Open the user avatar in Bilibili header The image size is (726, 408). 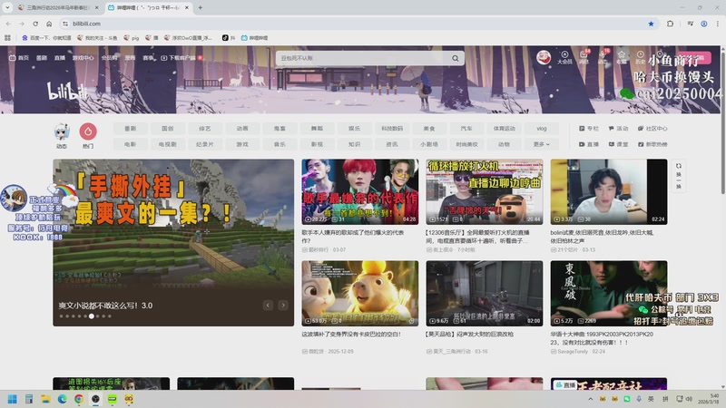[544, 57]
